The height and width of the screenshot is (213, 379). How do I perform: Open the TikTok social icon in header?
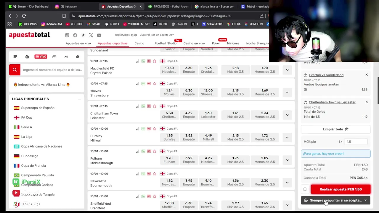[x=83, y=35]
